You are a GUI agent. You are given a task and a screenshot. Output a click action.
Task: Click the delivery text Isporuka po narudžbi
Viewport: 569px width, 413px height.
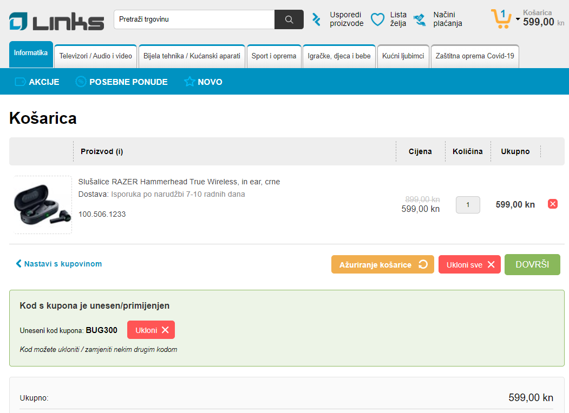pos(178,194)
